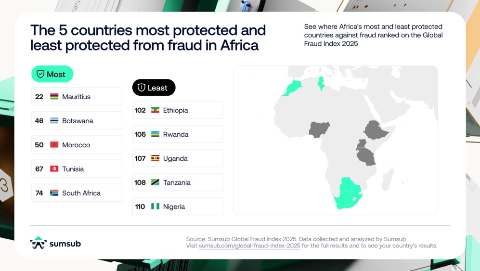Image resolution: width=480 pixels, height=271 pixels.
Task: Click the Nigeria flag icon
Action: pyautogui.click(x=155, y=206)
